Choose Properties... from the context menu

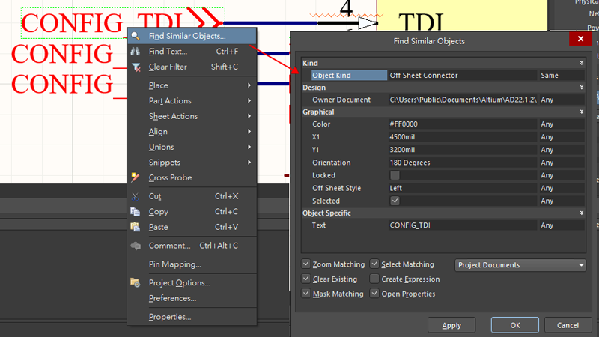(170, 317)
